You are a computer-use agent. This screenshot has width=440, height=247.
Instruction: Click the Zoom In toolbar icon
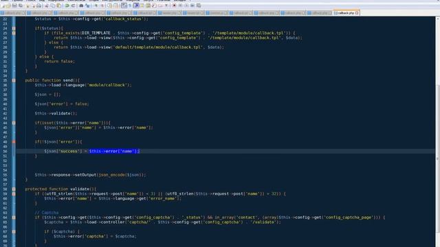(96, 5)
